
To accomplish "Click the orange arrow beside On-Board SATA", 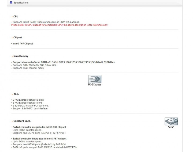I will tap(12, 121).
